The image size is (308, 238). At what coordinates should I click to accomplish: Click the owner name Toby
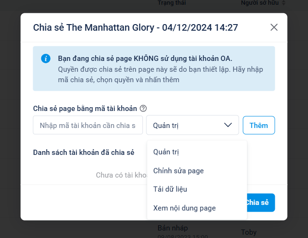[x=248, y=232]
